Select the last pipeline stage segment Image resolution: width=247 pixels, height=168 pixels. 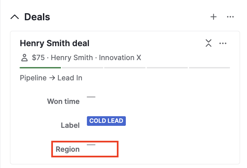[209, 68]
